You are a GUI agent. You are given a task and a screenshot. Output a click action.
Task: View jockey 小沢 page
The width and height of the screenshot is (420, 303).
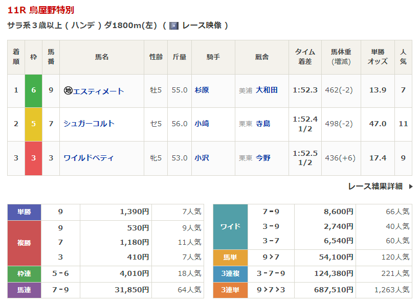[202, 158]
